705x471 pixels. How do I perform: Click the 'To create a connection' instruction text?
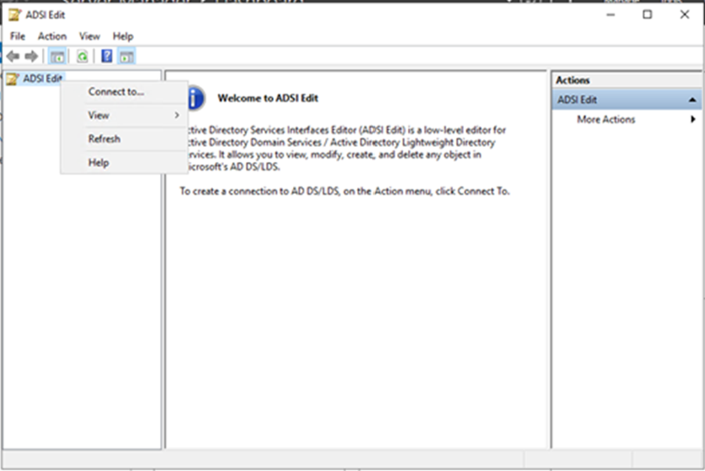tap(344, 191)
